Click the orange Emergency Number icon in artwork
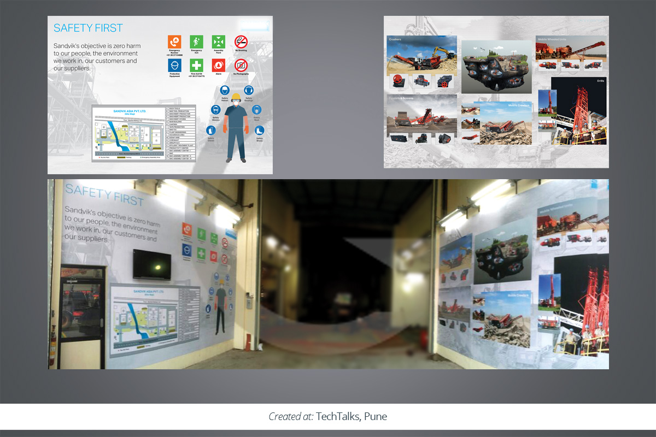Viewport: 656px width, 437px height. tap(174, 42)
